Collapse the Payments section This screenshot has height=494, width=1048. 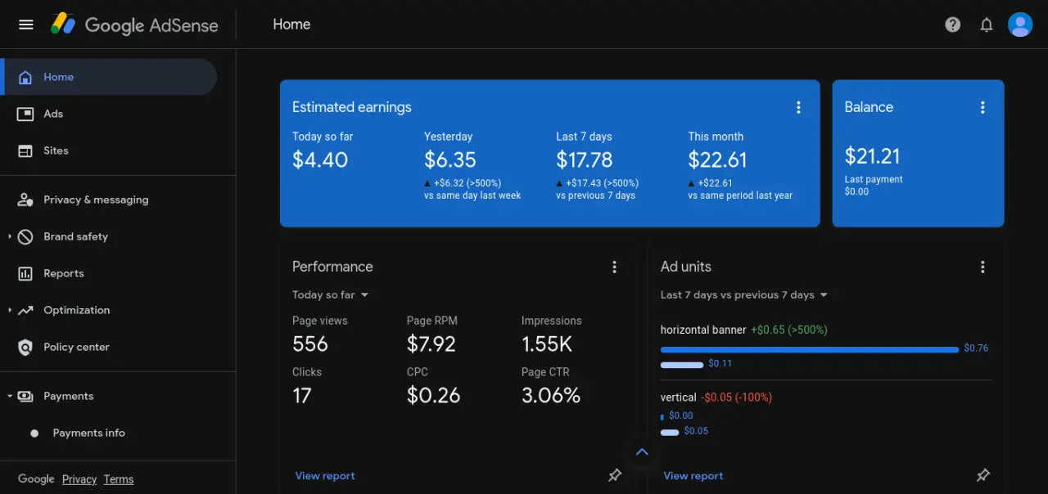[10, 396]
